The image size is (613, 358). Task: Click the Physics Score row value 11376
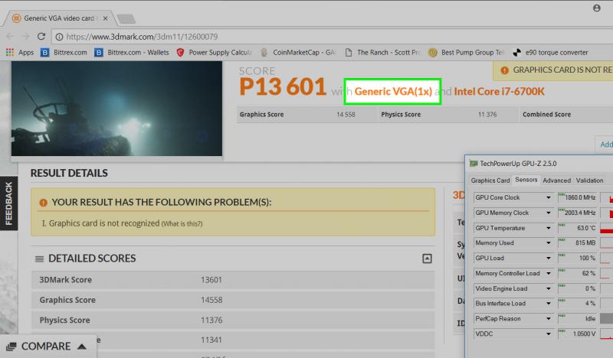tap(211, 320)
